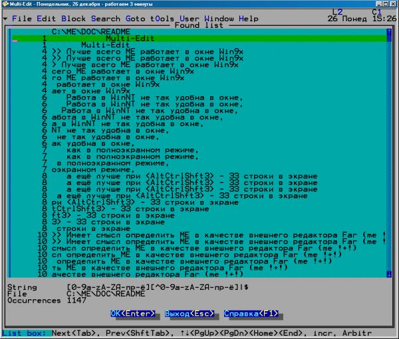399x339 pixels.
Task: Open the File menu
Action: pos(22,19)
